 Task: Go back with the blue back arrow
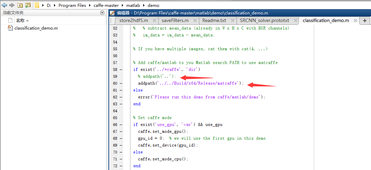click(x=4, y=5)
